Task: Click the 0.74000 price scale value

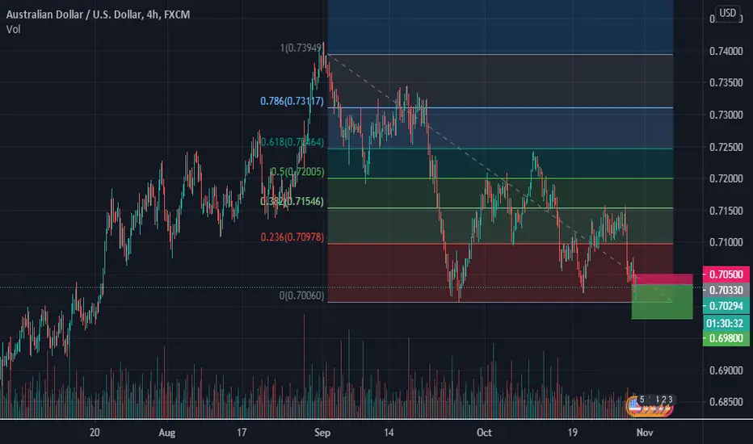Action: pyautogui.click(x=726, y=51)
